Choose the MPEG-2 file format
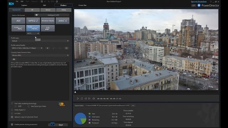The width and height of the screenshot is (228, 128). point(33,21)
